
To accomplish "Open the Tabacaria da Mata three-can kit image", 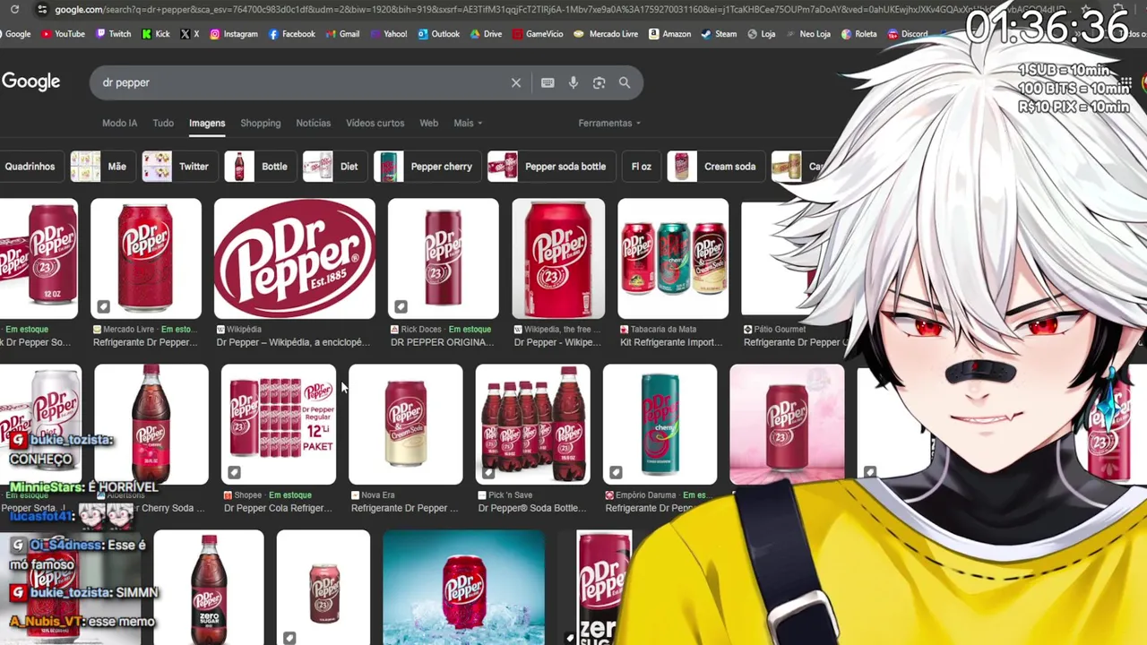I will (673, 259).
